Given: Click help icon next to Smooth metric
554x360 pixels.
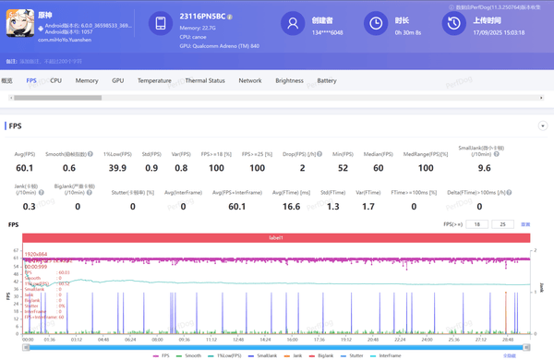Looking at the screenshot, I should point(90,154).
